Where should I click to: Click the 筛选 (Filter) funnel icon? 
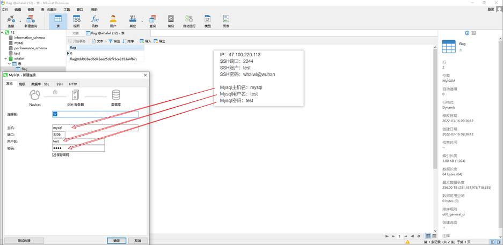[111, 41]
